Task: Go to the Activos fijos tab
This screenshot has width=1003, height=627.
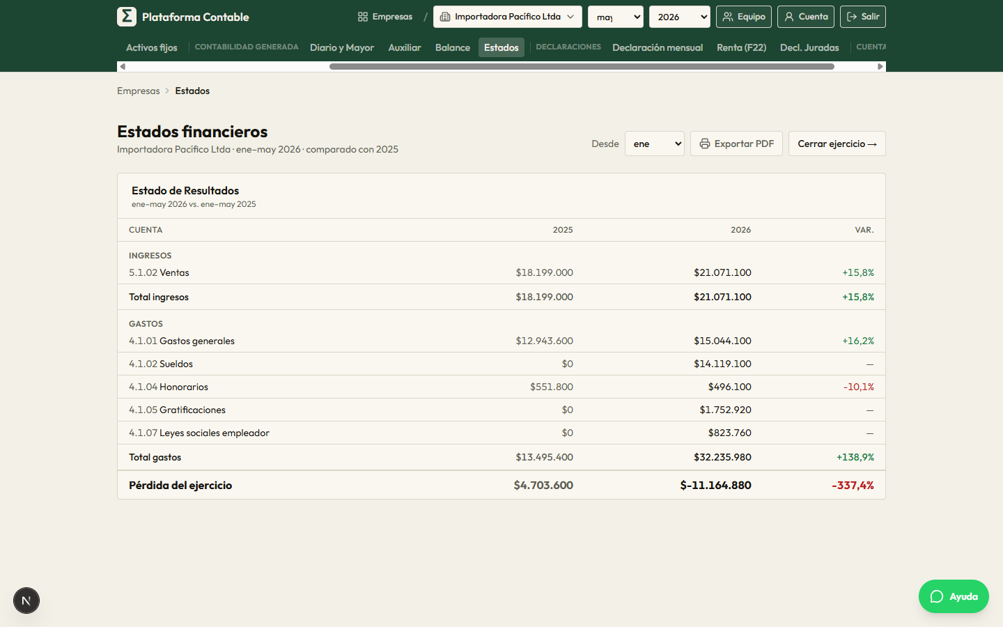Action: coord(152,47)
